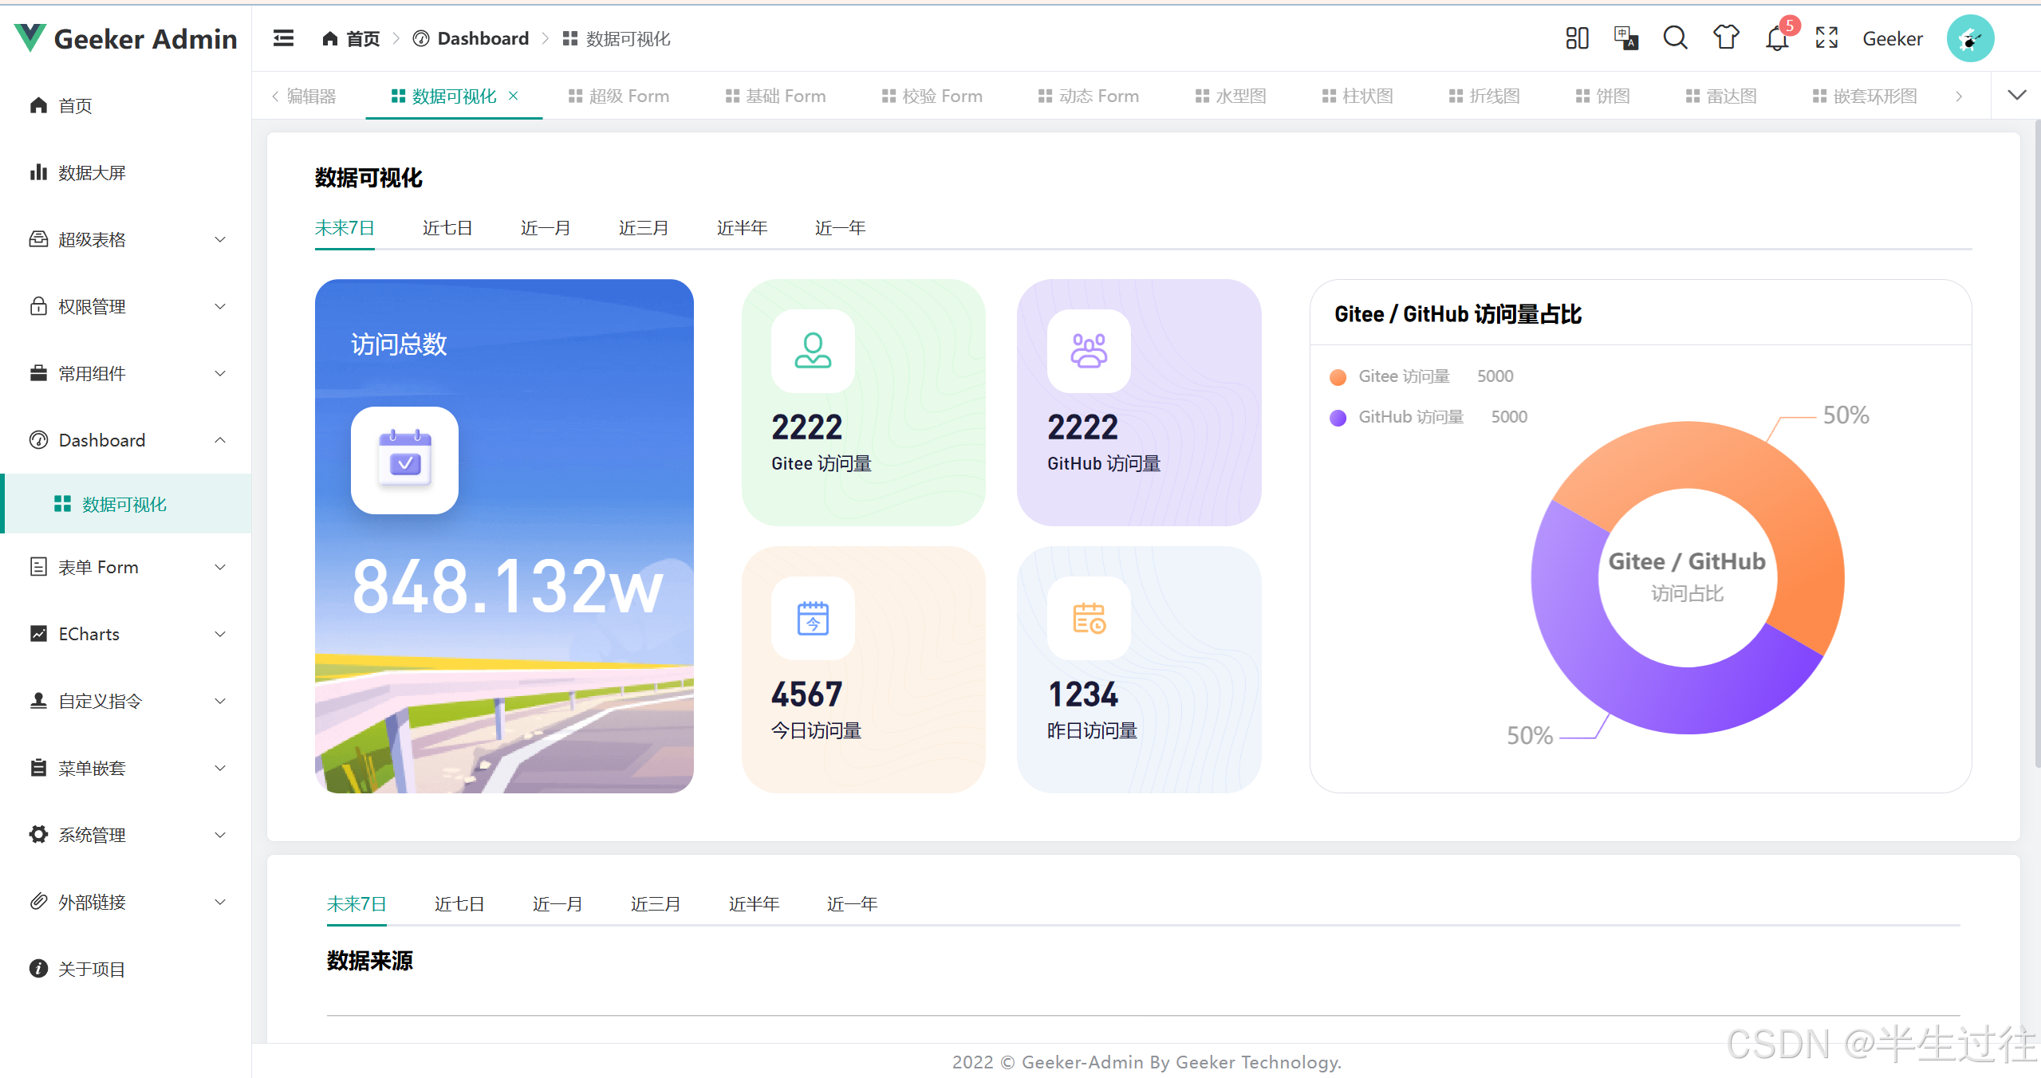Click the 首页 breadcrumb link
This screenshot has height=1078, width=2041.
click(352, 39)
